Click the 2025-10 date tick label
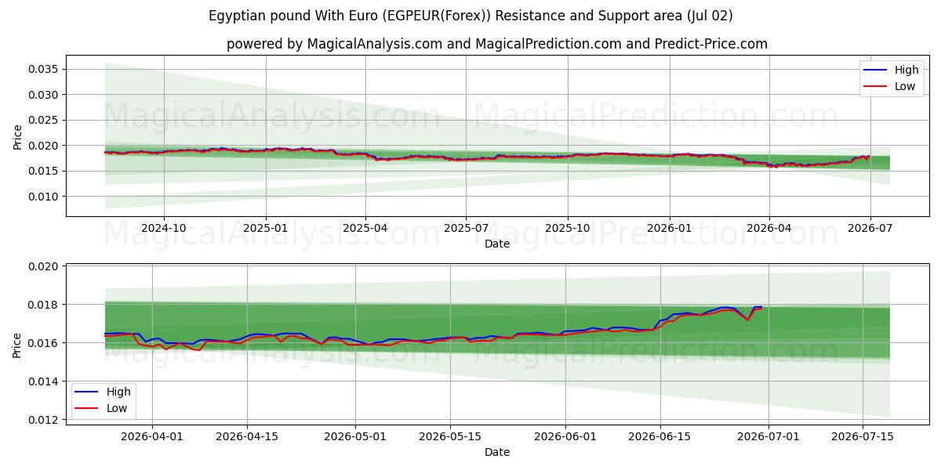The height and width of the screenshot is (470, 941). tap(568, 228)
